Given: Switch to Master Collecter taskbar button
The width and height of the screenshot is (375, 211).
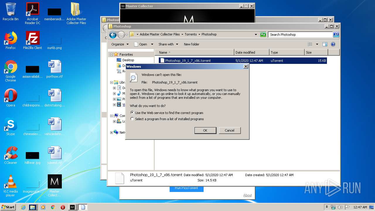Looking at the screenshot, I should [72, 207].
